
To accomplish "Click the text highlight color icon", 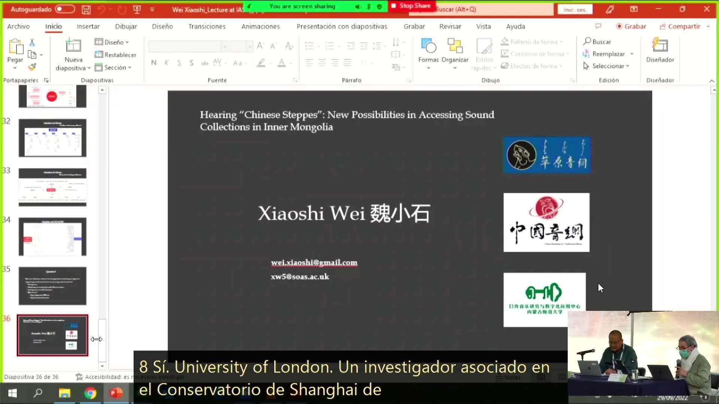I will point(261,63).
